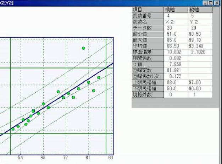This screenshot has height=164, width=222.
Task: Select variable name X2 cell
Action: point(176,22)
